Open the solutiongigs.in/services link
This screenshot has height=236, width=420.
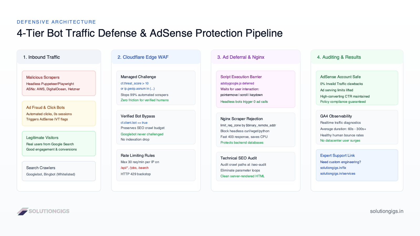point(338,174)
